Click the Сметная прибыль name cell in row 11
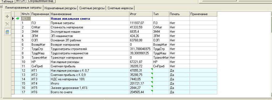 89,66
